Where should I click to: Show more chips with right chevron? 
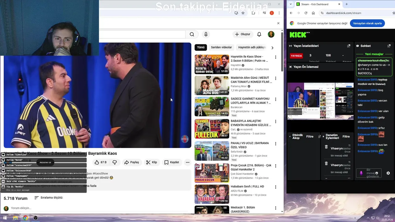272,48
